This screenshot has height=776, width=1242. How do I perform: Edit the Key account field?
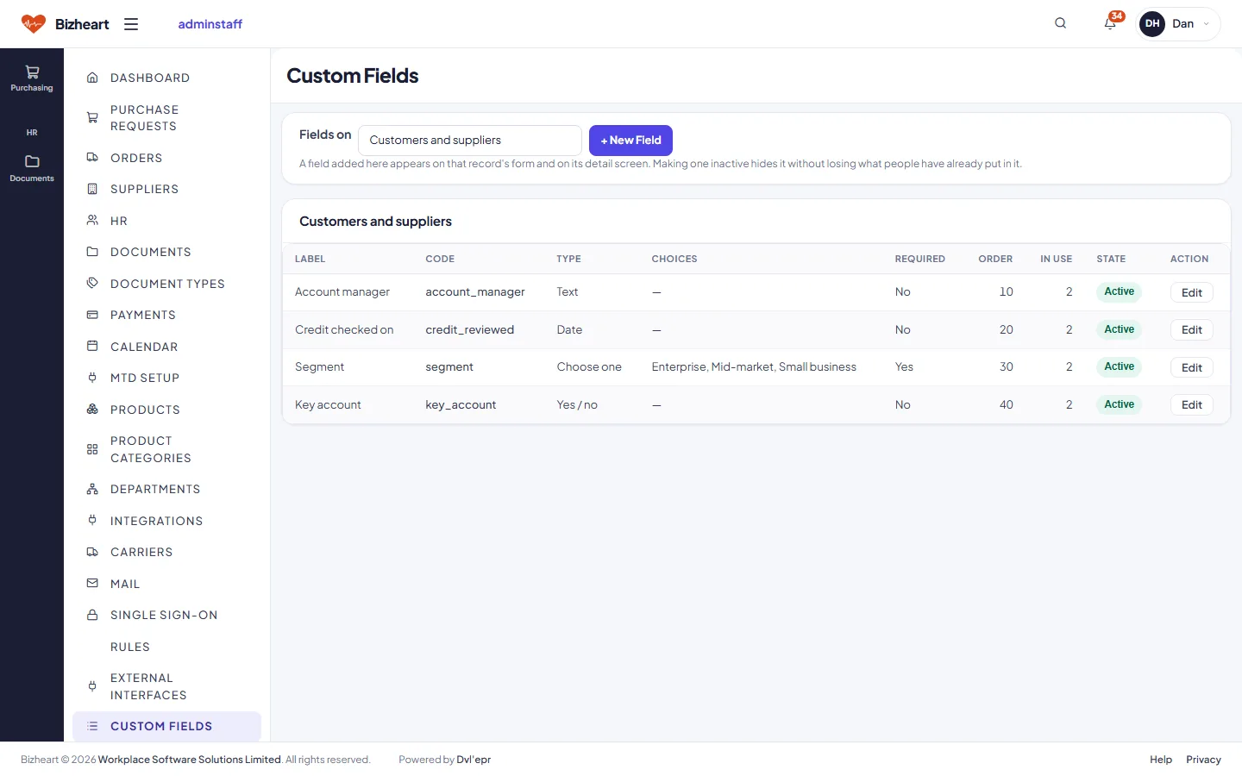tap(1191, 405)
